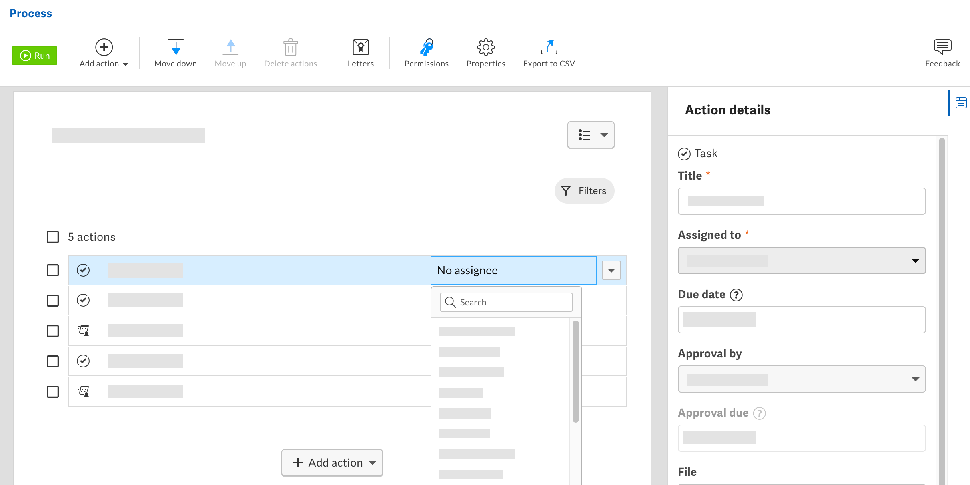Select the Move down toolbar icon

click(176, 48)
